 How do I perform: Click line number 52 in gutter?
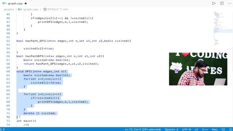[x=8, y=41]
